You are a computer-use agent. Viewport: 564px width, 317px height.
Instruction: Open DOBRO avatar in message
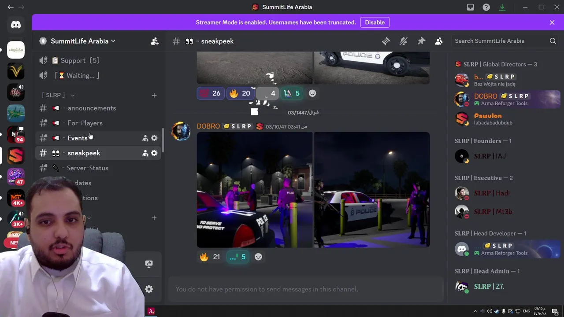181,131
